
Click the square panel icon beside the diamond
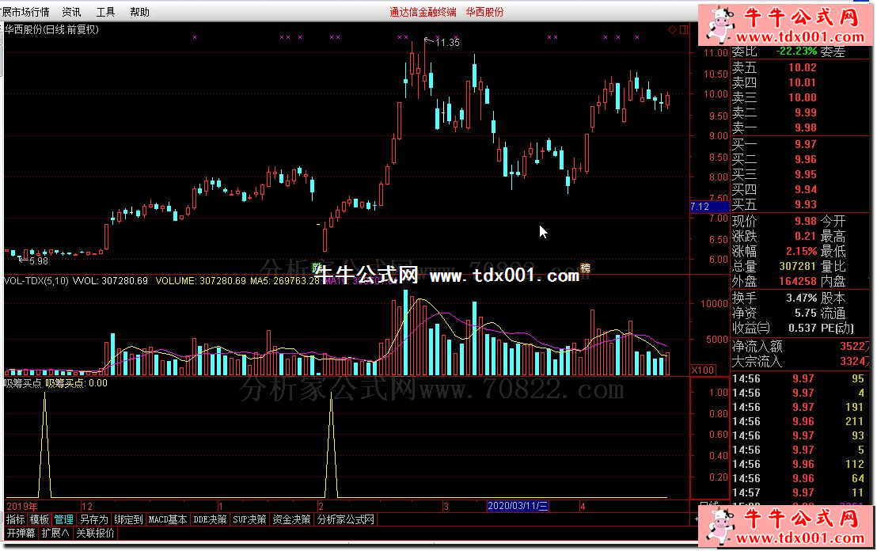point(684,29)
